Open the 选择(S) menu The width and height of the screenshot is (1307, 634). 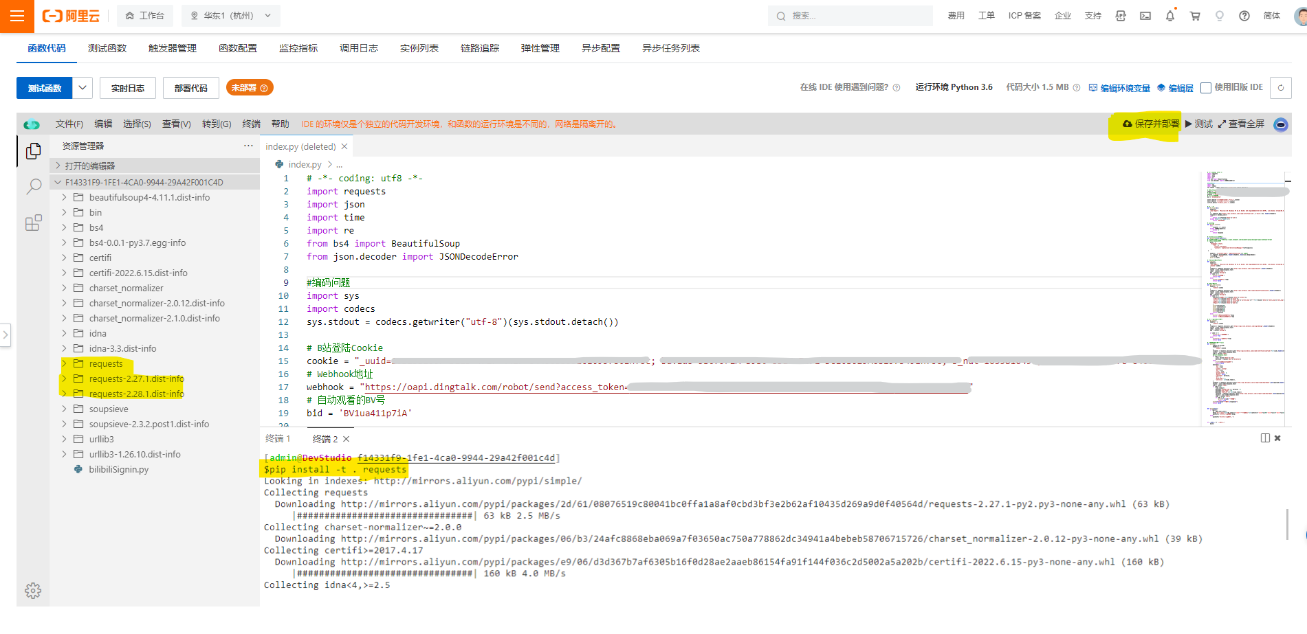(137, 124)
